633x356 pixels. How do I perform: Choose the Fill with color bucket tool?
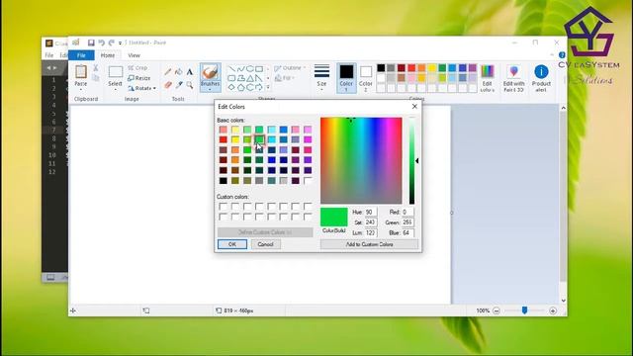(x=178, y=72)
